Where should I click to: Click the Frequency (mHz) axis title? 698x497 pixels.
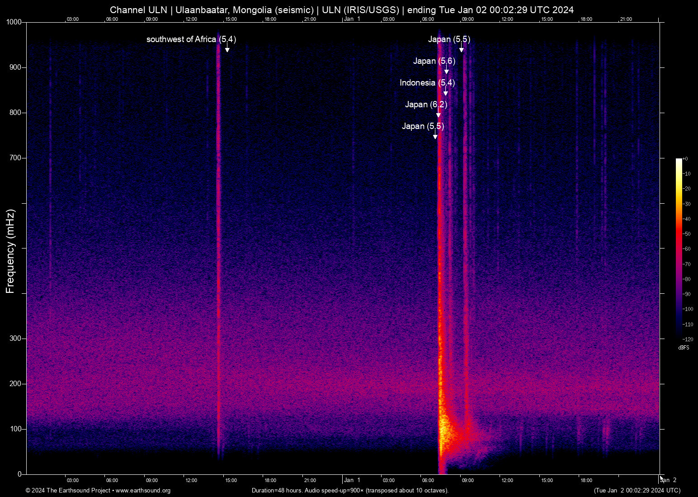[x=10, y=251]
